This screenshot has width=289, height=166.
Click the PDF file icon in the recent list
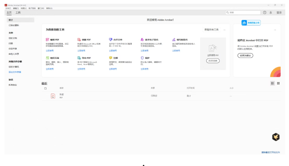(x=53, y=96)
